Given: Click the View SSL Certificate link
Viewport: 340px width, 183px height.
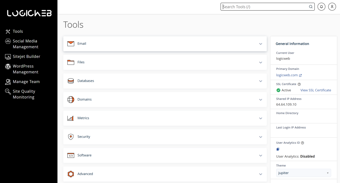Looking at the screenshot, I should point(315,90).
